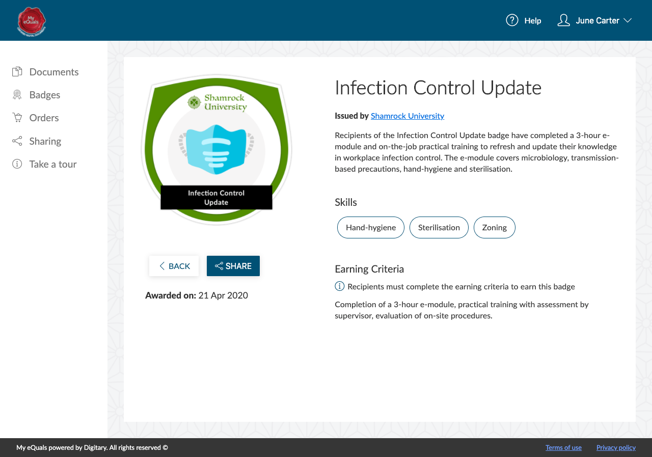Click the Documents sidebar icon
The width and height of the screenshot is (652, 457).
17,72
